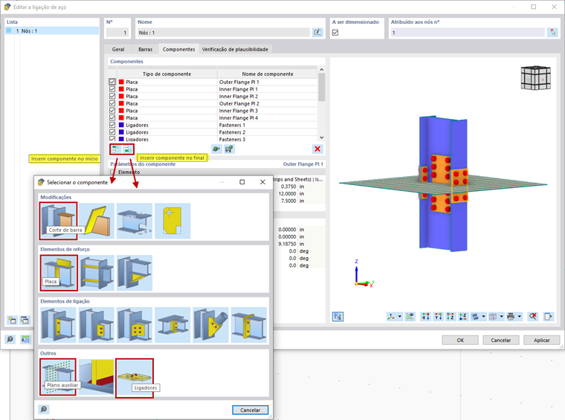Uncheck the Outer Flange Pl 1 checkbox
The width and height of the screenshot is (565, 420).
point(112,82)
